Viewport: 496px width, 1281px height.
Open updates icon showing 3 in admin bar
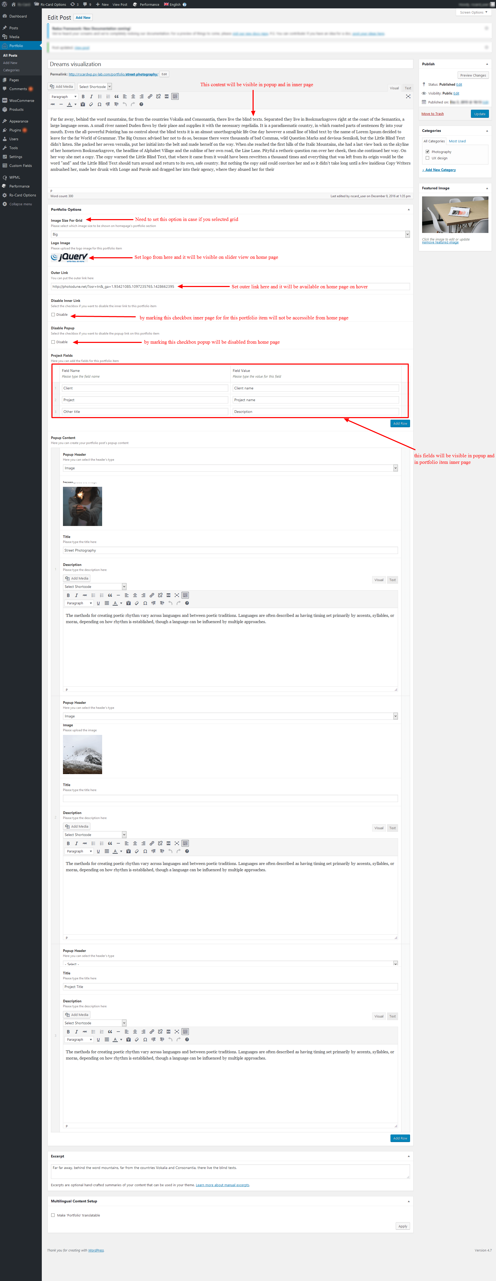(74, 4)
